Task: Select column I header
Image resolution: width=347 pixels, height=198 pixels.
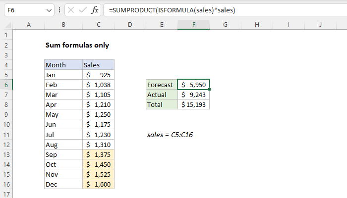Action: (x=289, y=25)
